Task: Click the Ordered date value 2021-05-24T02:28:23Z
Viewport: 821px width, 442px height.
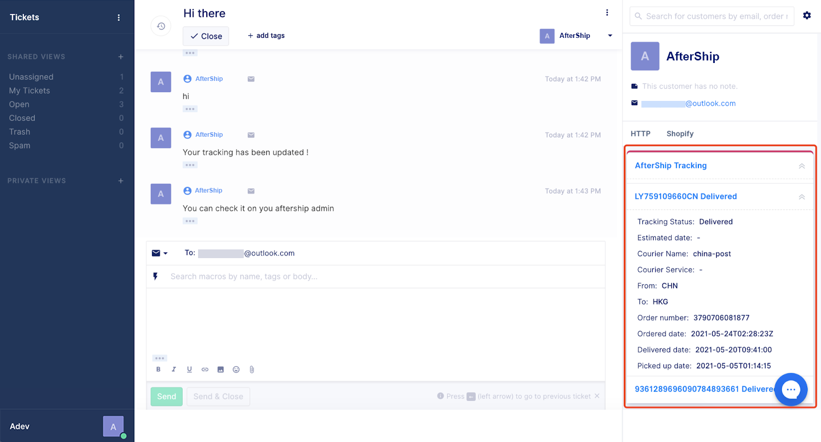Action: click(732, 334)
